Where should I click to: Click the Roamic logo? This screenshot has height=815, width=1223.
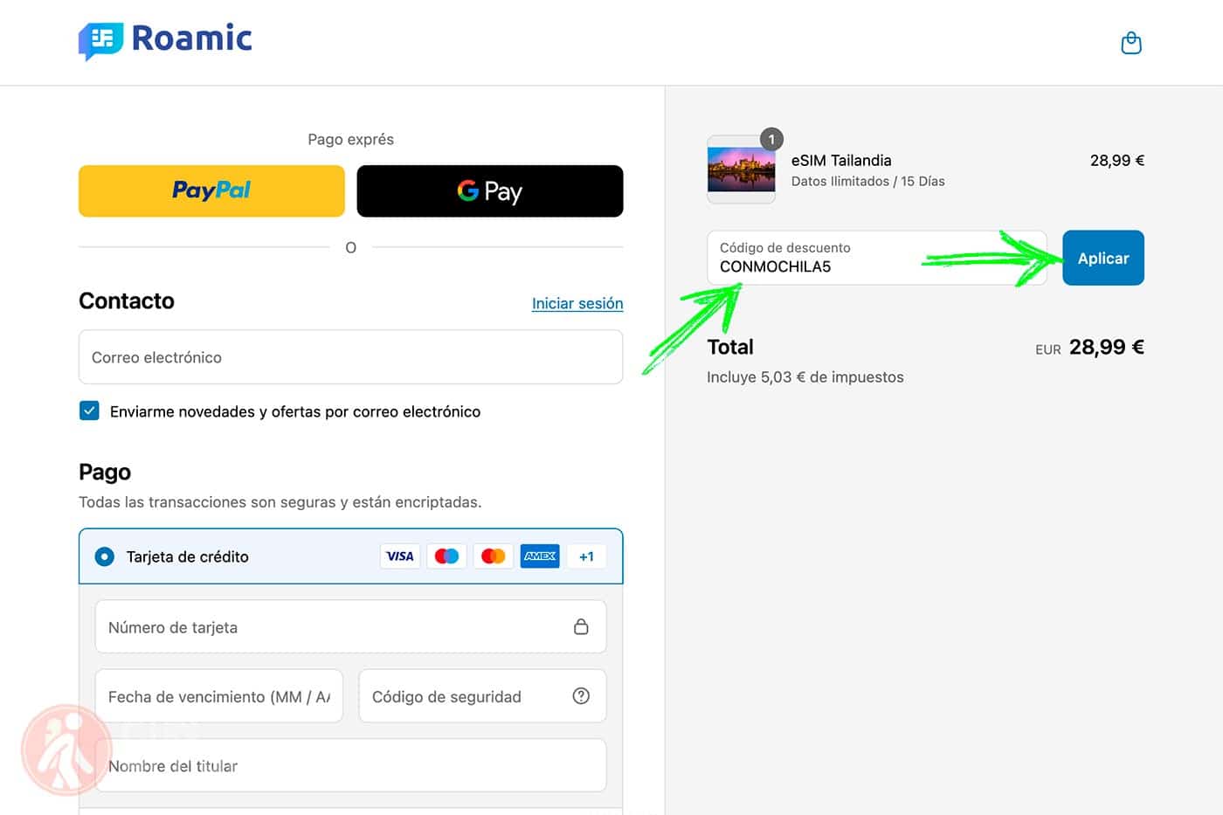point(164,39)
